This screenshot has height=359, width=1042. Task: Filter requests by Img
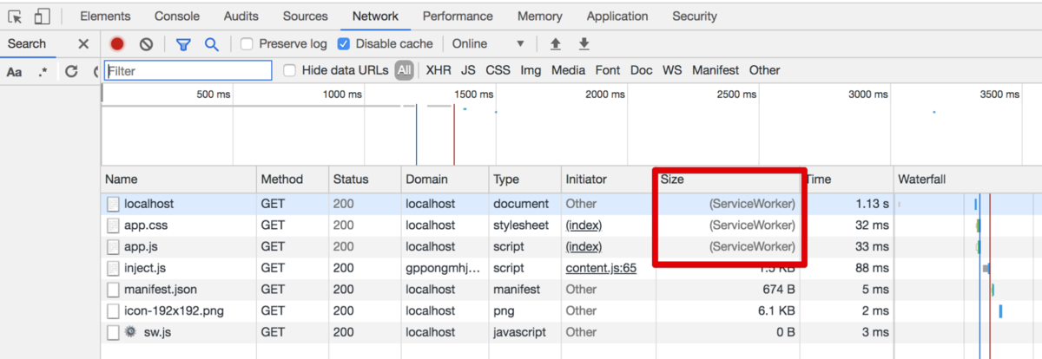pos(531,70)
